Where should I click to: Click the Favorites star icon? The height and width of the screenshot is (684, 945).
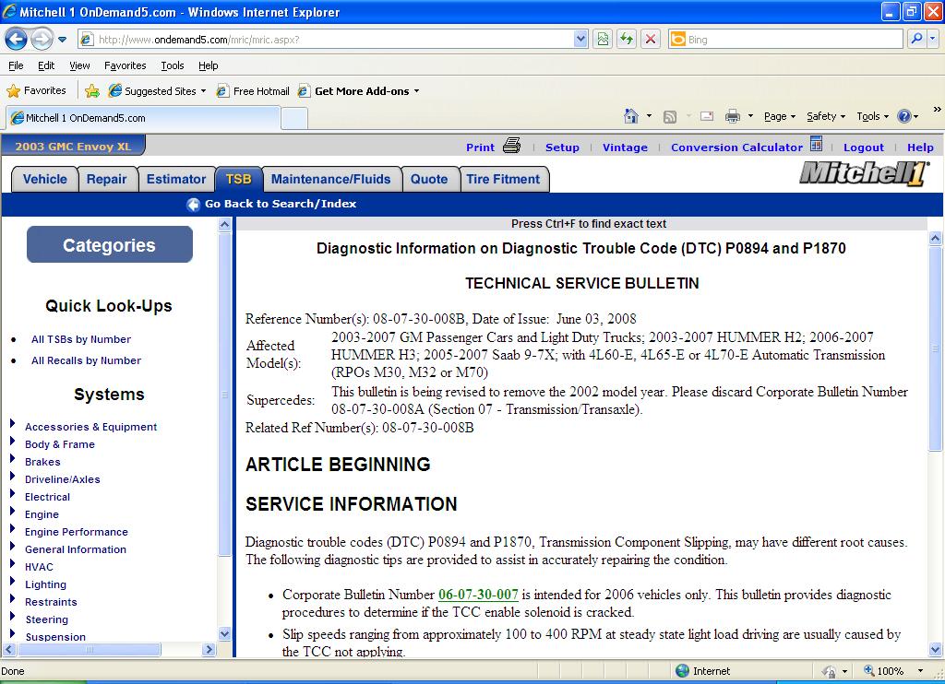13,91
